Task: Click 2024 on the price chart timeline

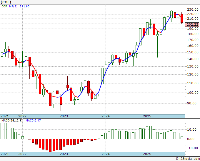Action: pos(106,116)
